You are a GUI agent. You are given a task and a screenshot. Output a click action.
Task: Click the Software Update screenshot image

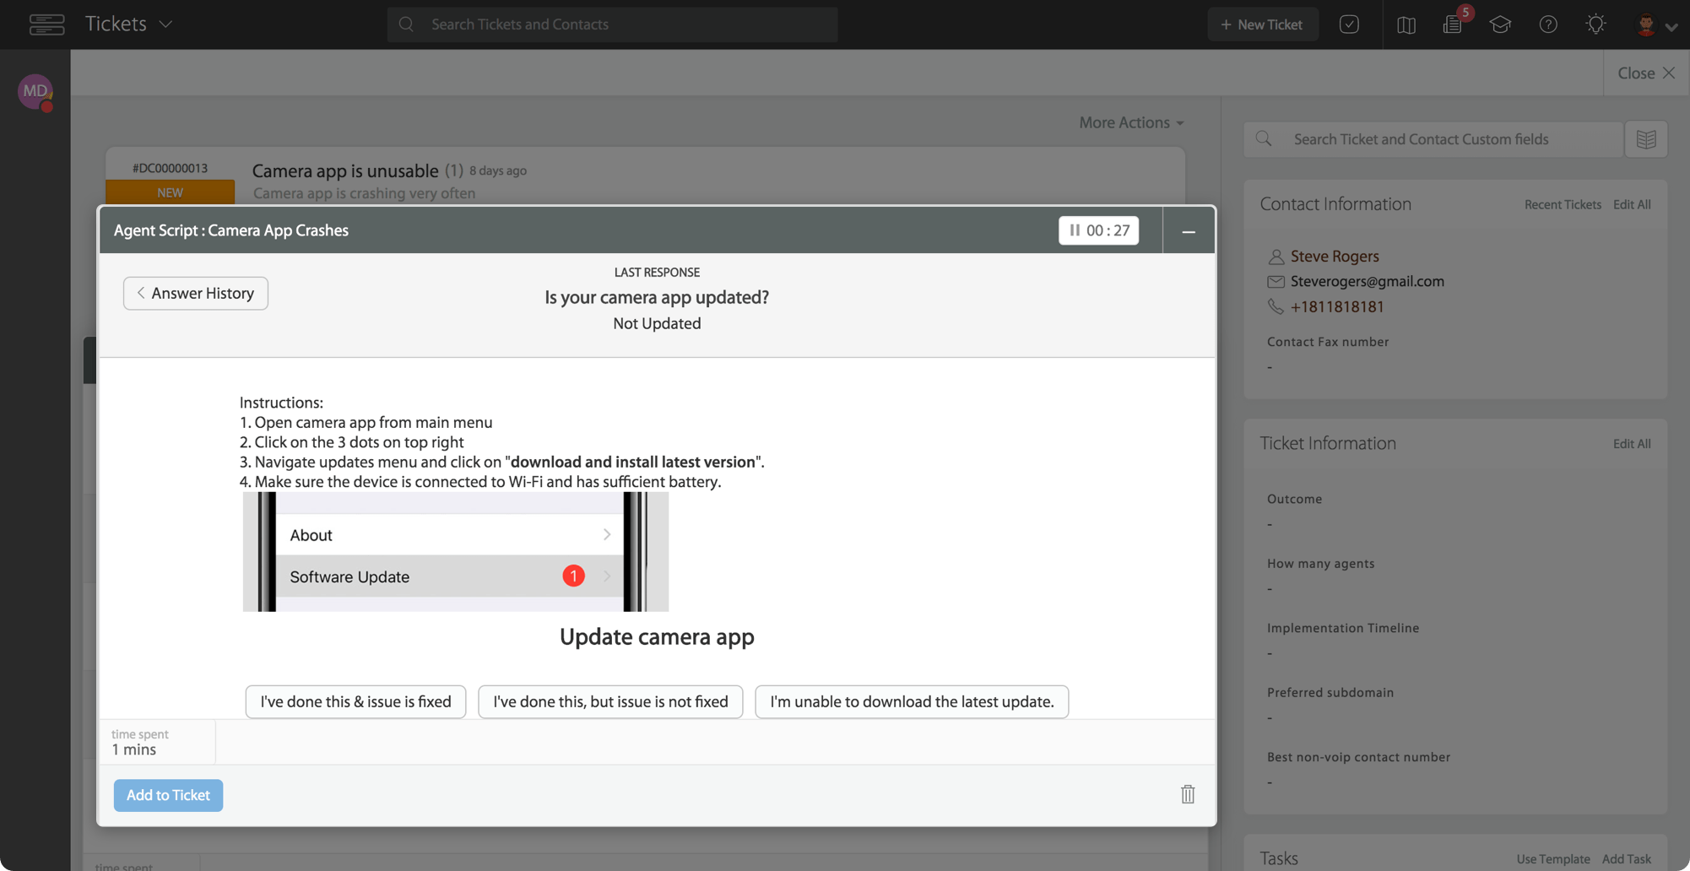[456, 552]
